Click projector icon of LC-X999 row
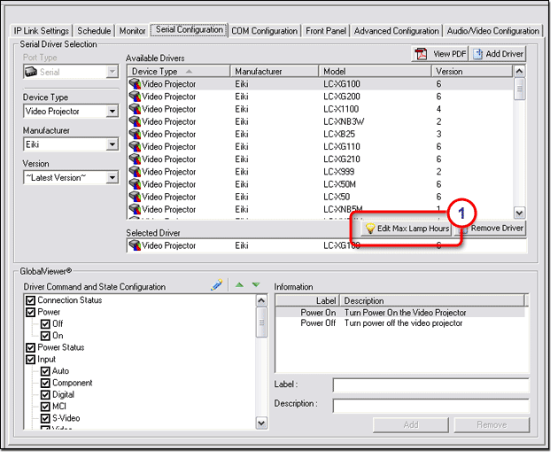The width and height of the screenshot is (558, 458). point(135,172)
